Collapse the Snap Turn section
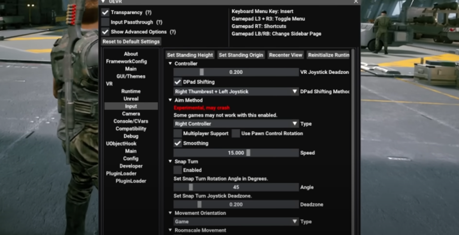The height and width of the screenshot is (235, 459). pos(170,162)
